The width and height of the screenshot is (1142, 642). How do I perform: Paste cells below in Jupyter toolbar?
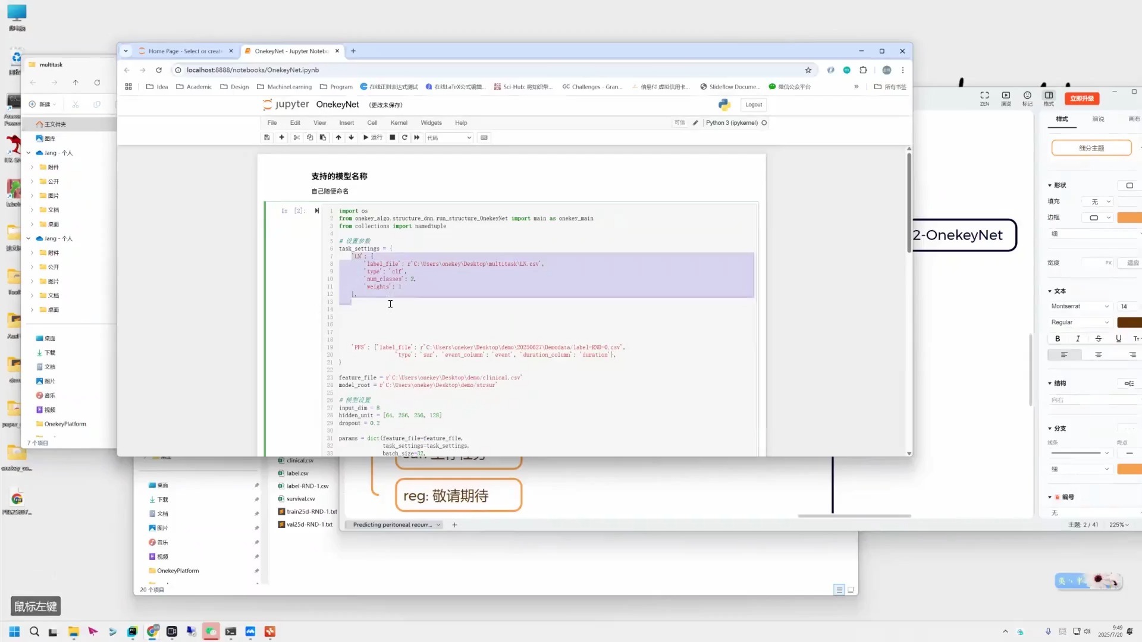323,137
